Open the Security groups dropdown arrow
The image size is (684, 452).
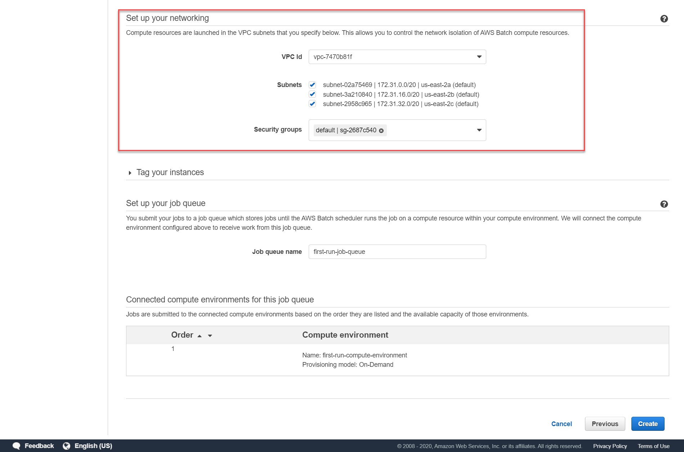click(x=479, y=130)
